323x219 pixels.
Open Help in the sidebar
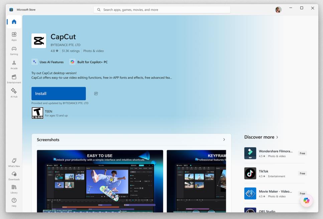pos(14,202)
